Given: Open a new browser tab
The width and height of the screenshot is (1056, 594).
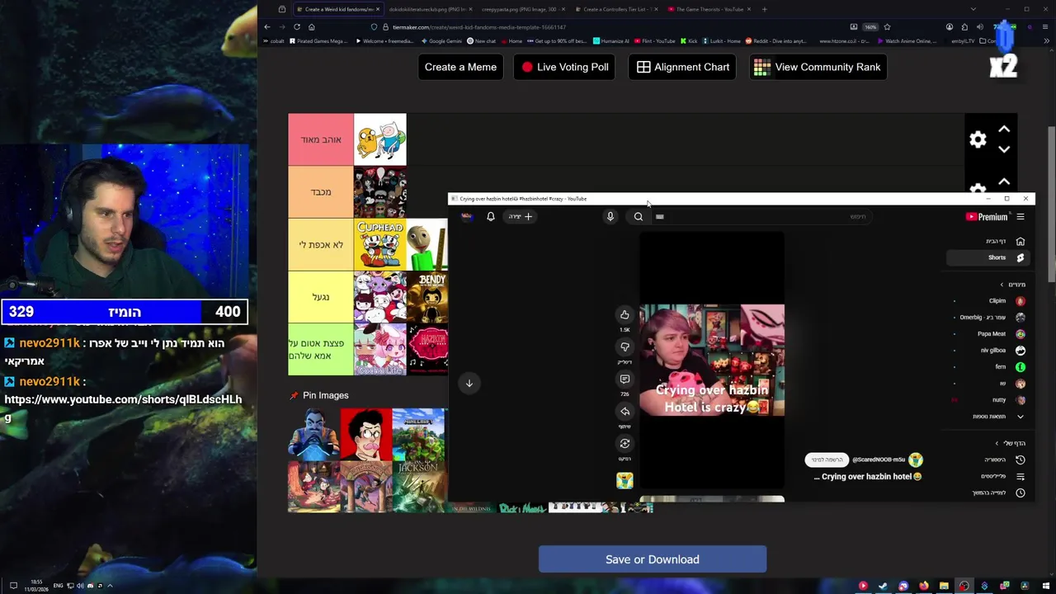Looking at the screenshot, I should (764, 9).
